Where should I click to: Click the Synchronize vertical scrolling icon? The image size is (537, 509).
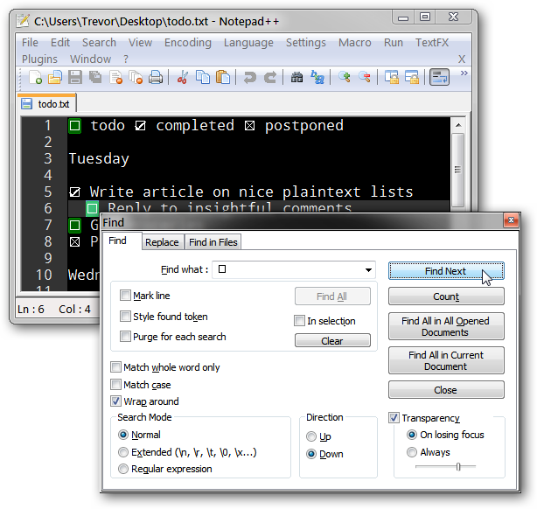click(391, 77)
